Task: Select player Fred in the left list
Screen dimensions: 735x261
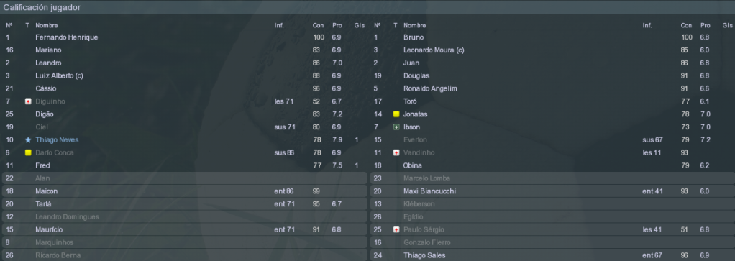Action: tap(42, 165)
